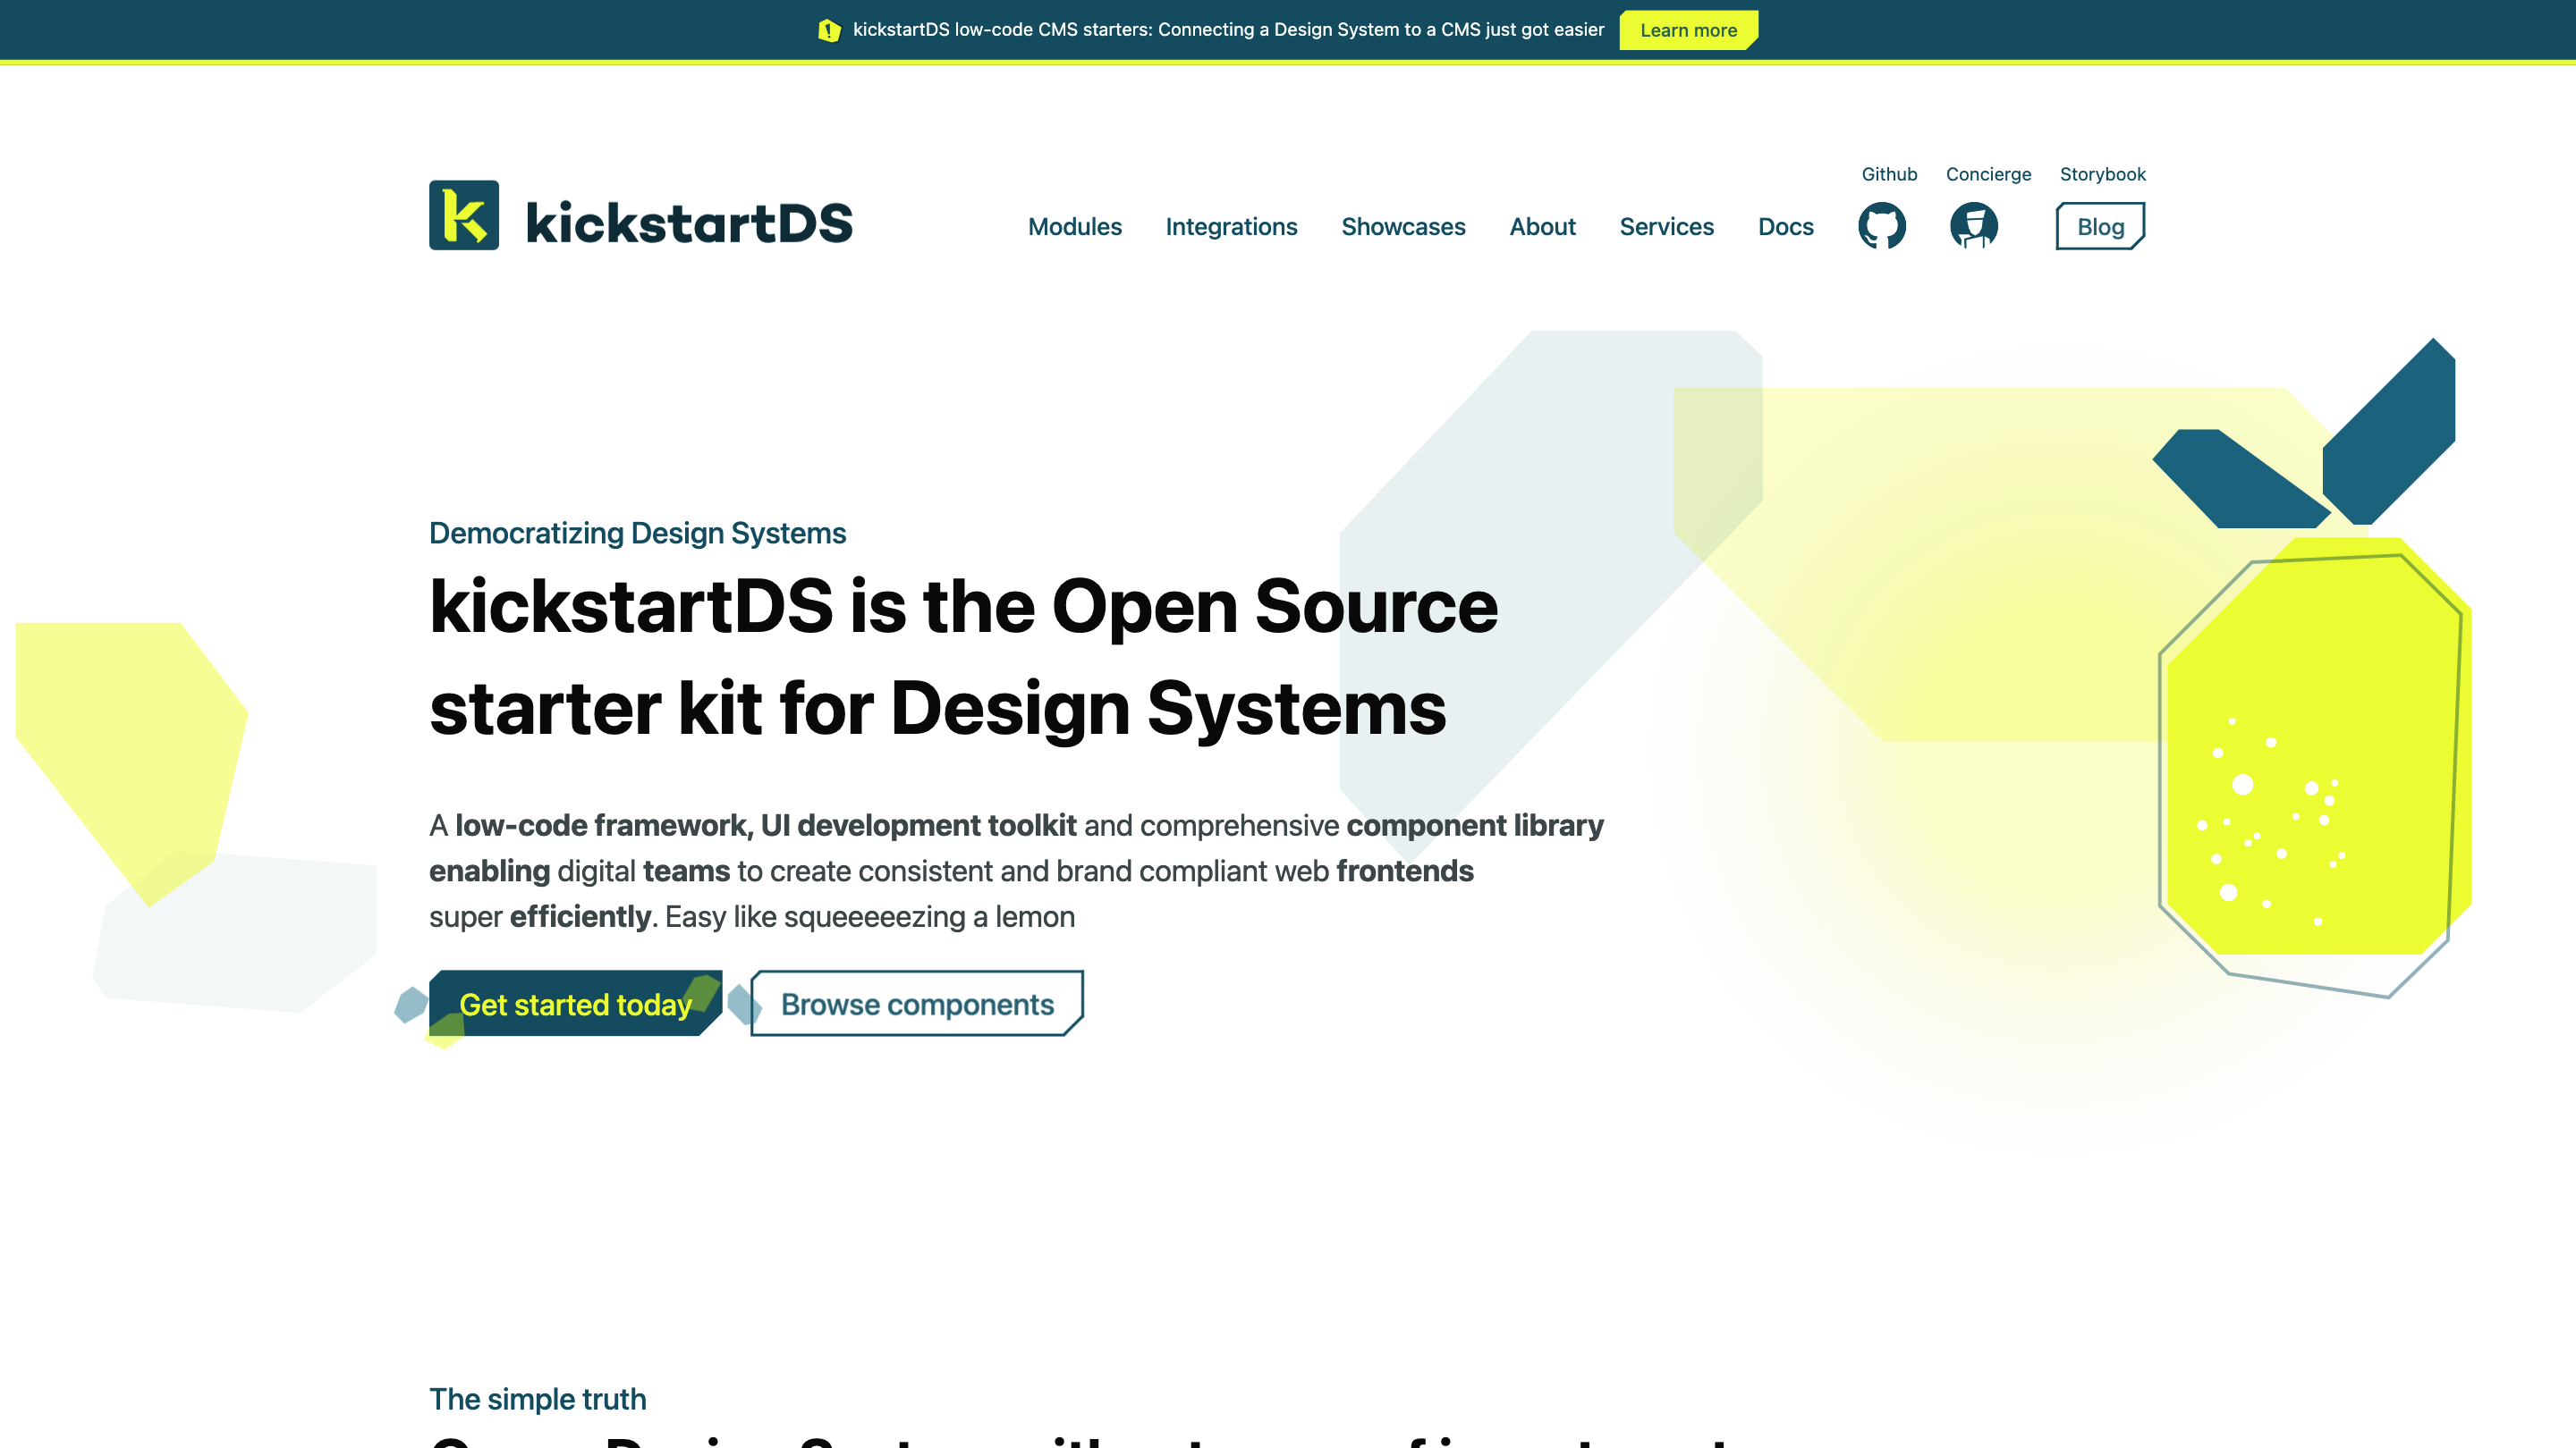Click the Concierge avatar icon
The height and width of the screenshot is (1448, 2576).
(1973, 226)
